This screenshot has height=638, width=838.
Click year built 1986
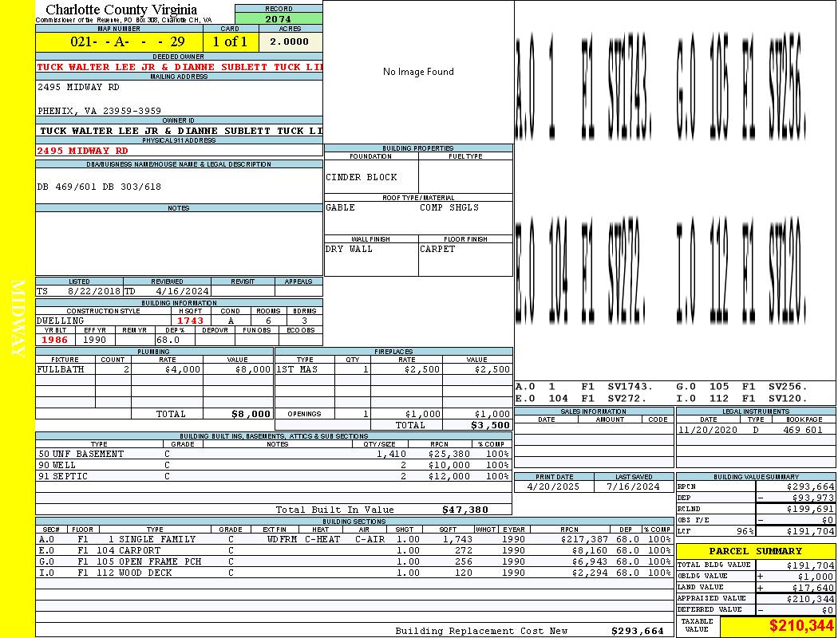point(54,340)
